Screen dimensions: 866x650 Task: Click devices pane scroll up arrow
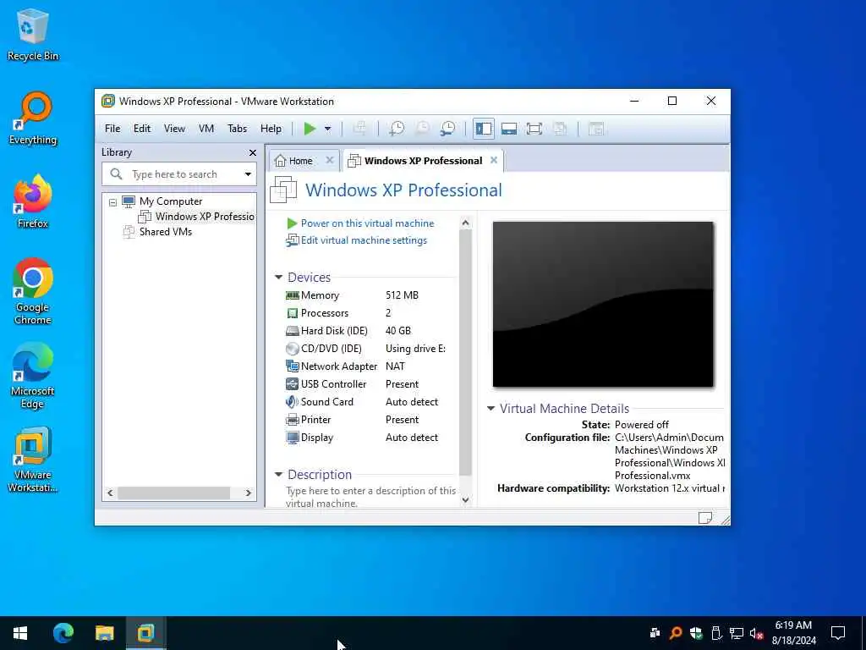[x=465, y=223]
